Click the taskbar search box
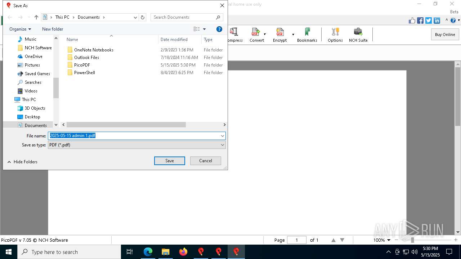The width and height of the screenshot is (461, 259). [69, 252]
